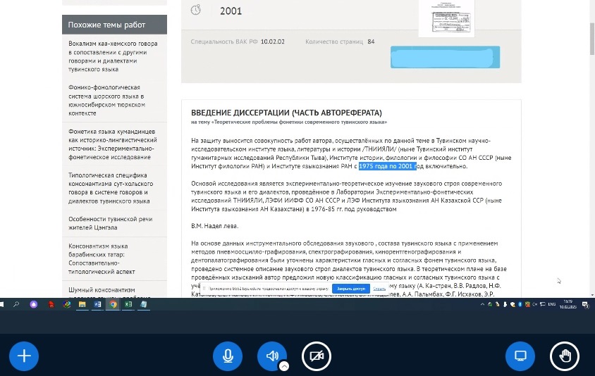Open 'Особенности тувинской речи жителей Цэнгэла' link
The image size is (595, 376).
point(111,223)
